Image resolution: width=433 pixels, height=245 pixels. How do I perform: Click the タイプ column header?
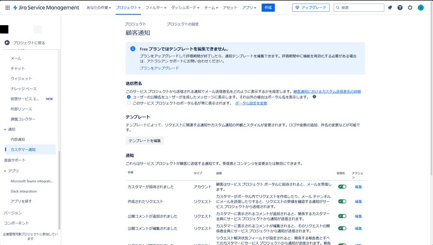coord(198,173)
